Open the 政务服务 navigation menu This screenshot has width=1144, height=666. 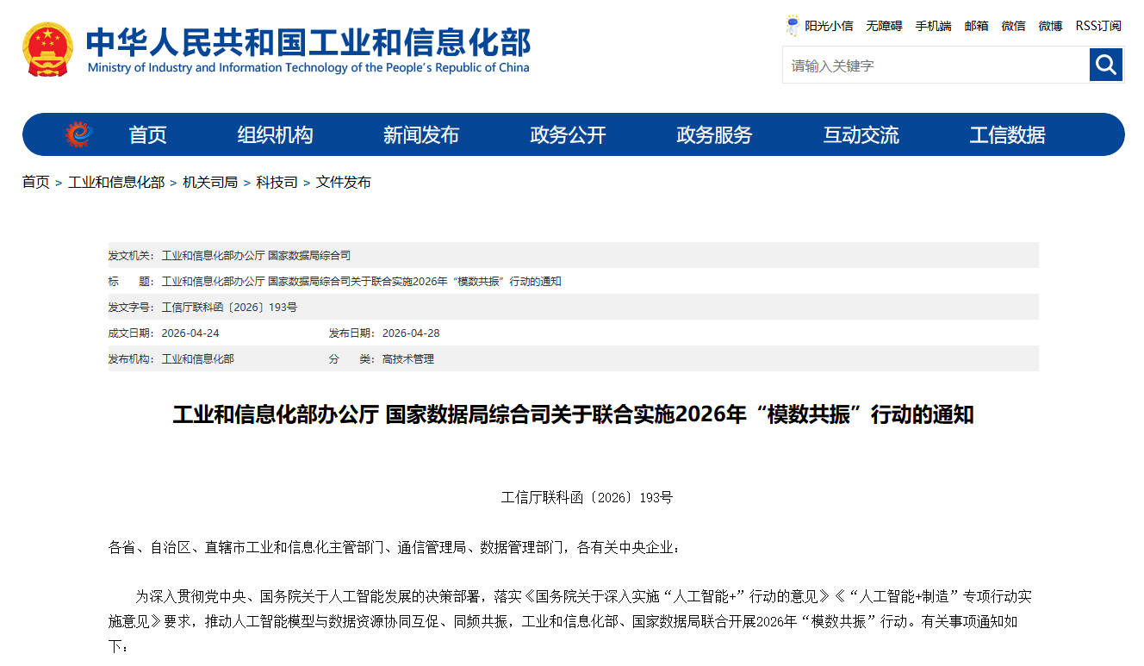[714, 134]
